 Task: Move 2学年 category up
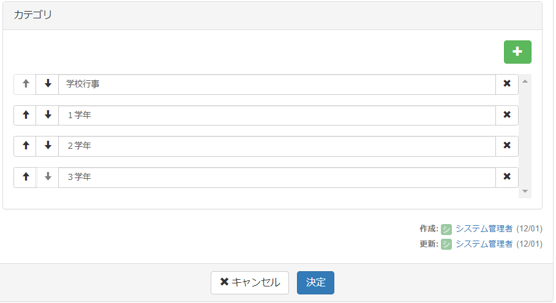pyautogui.click(x=25, y=146)
